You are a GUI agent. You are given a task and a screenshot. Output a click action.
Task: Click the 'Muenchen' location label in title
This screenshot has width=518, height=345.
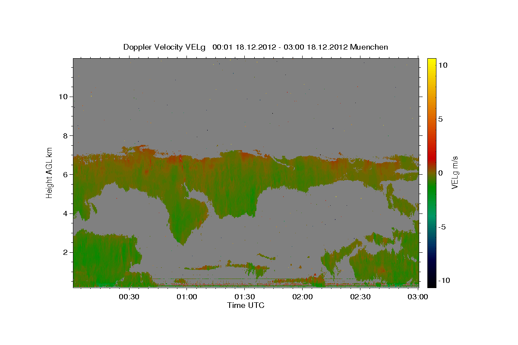369,47
